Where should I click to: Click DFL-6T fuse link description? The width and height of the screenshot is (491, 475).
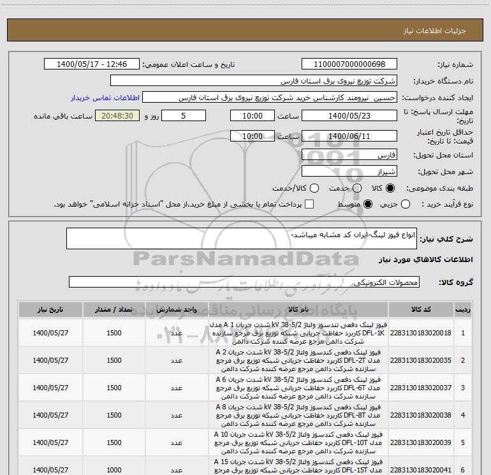(x=298, y=388)
